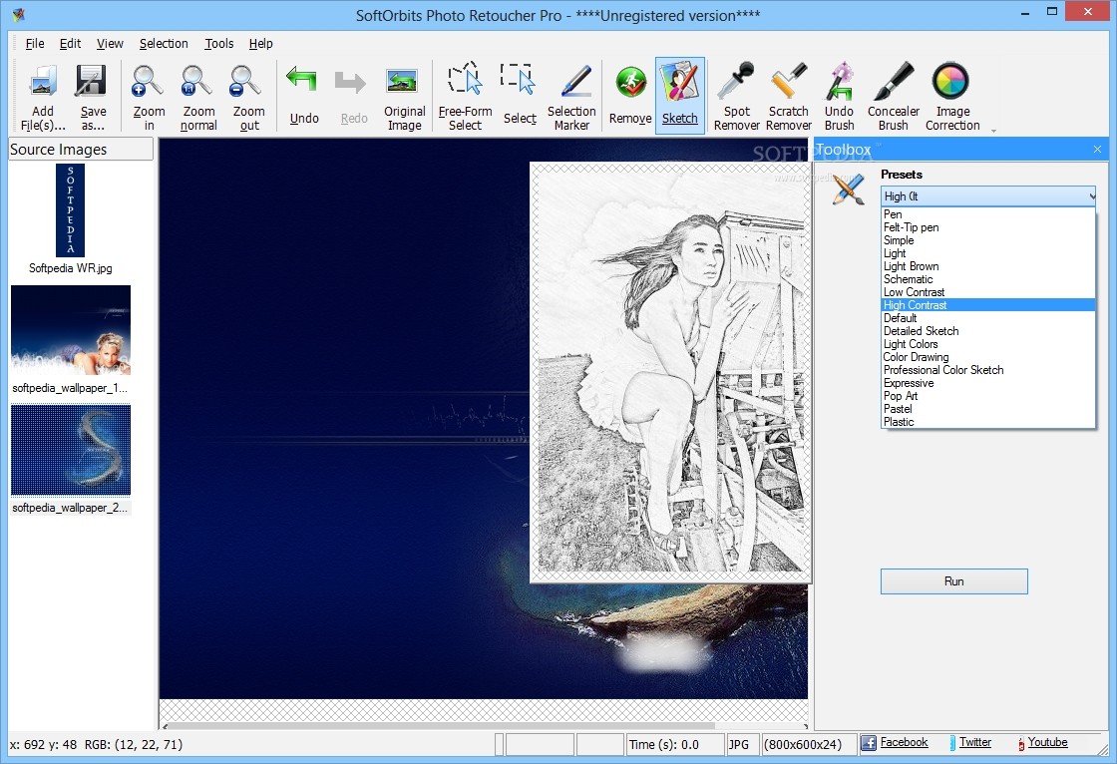Choose the Felt-Tip pen preset
The height and width of the screenshot is (764, 1117).
[988, 227]
